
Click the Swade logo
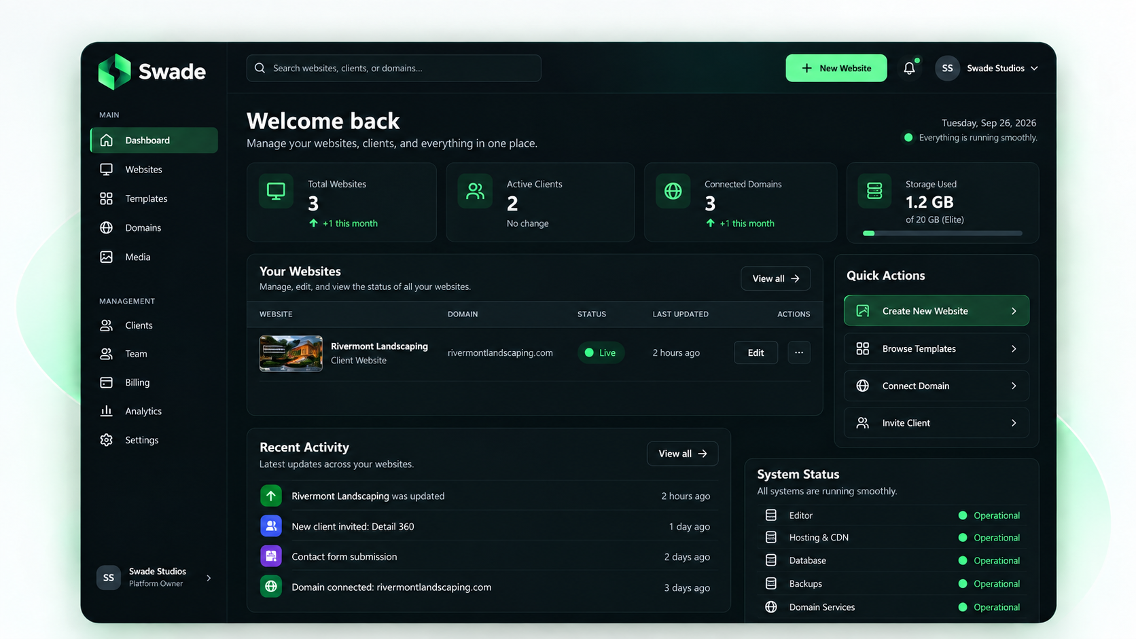[152, 71]
